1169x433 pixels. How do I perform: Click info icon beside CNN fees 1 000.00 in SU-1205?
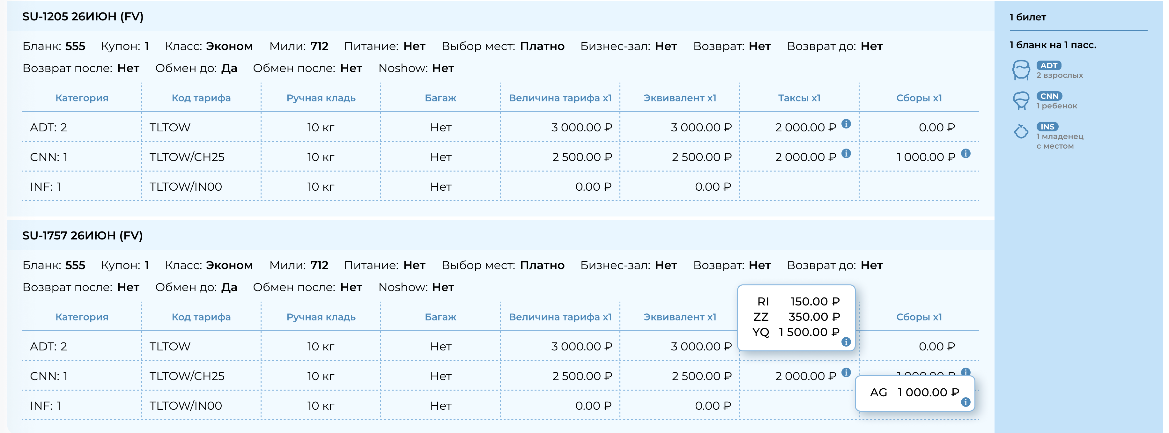(x=966, y=153)
